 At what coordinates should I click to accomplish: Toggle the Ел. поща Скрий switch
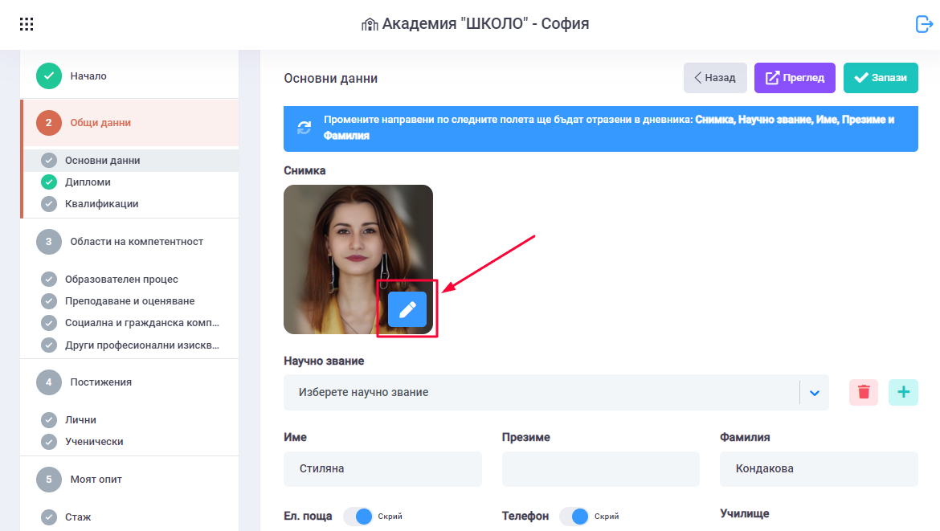coord(358,516)
